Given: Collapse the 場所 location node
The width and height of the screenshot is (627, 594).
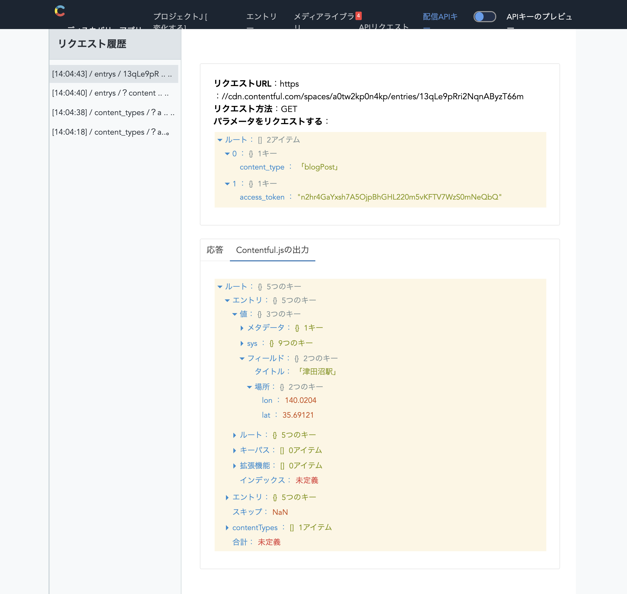Looking at the screenshot, I should point(249,387).
